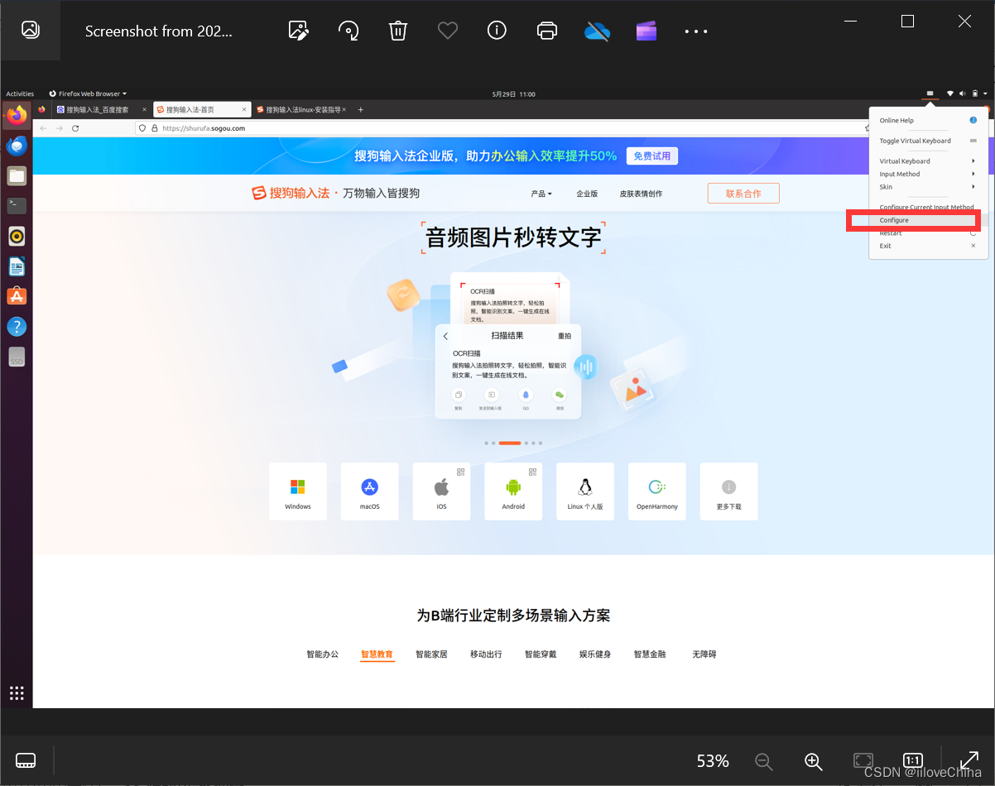Expand the 产品 dropdown menu
995x786 pixels.
541,194
